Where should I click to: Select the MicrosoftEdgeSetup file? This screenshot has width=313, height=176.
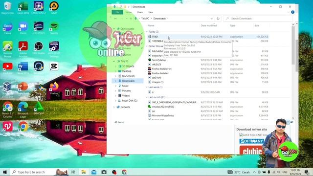(x=163, y=115)
